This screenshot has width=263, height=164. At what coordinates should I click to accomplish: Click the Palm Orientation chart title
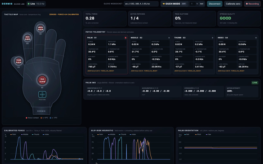[x=188, y=130]
